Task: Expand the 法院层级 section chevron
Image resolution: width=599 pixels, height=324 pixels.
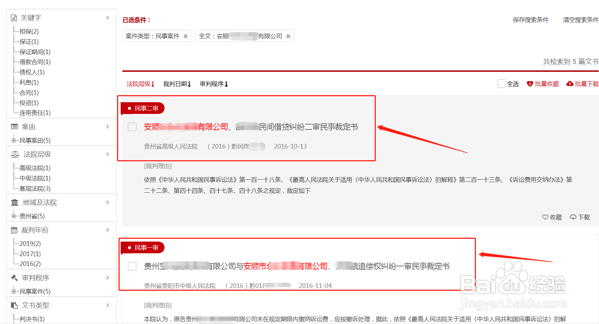Action: (x=108, y=154)
